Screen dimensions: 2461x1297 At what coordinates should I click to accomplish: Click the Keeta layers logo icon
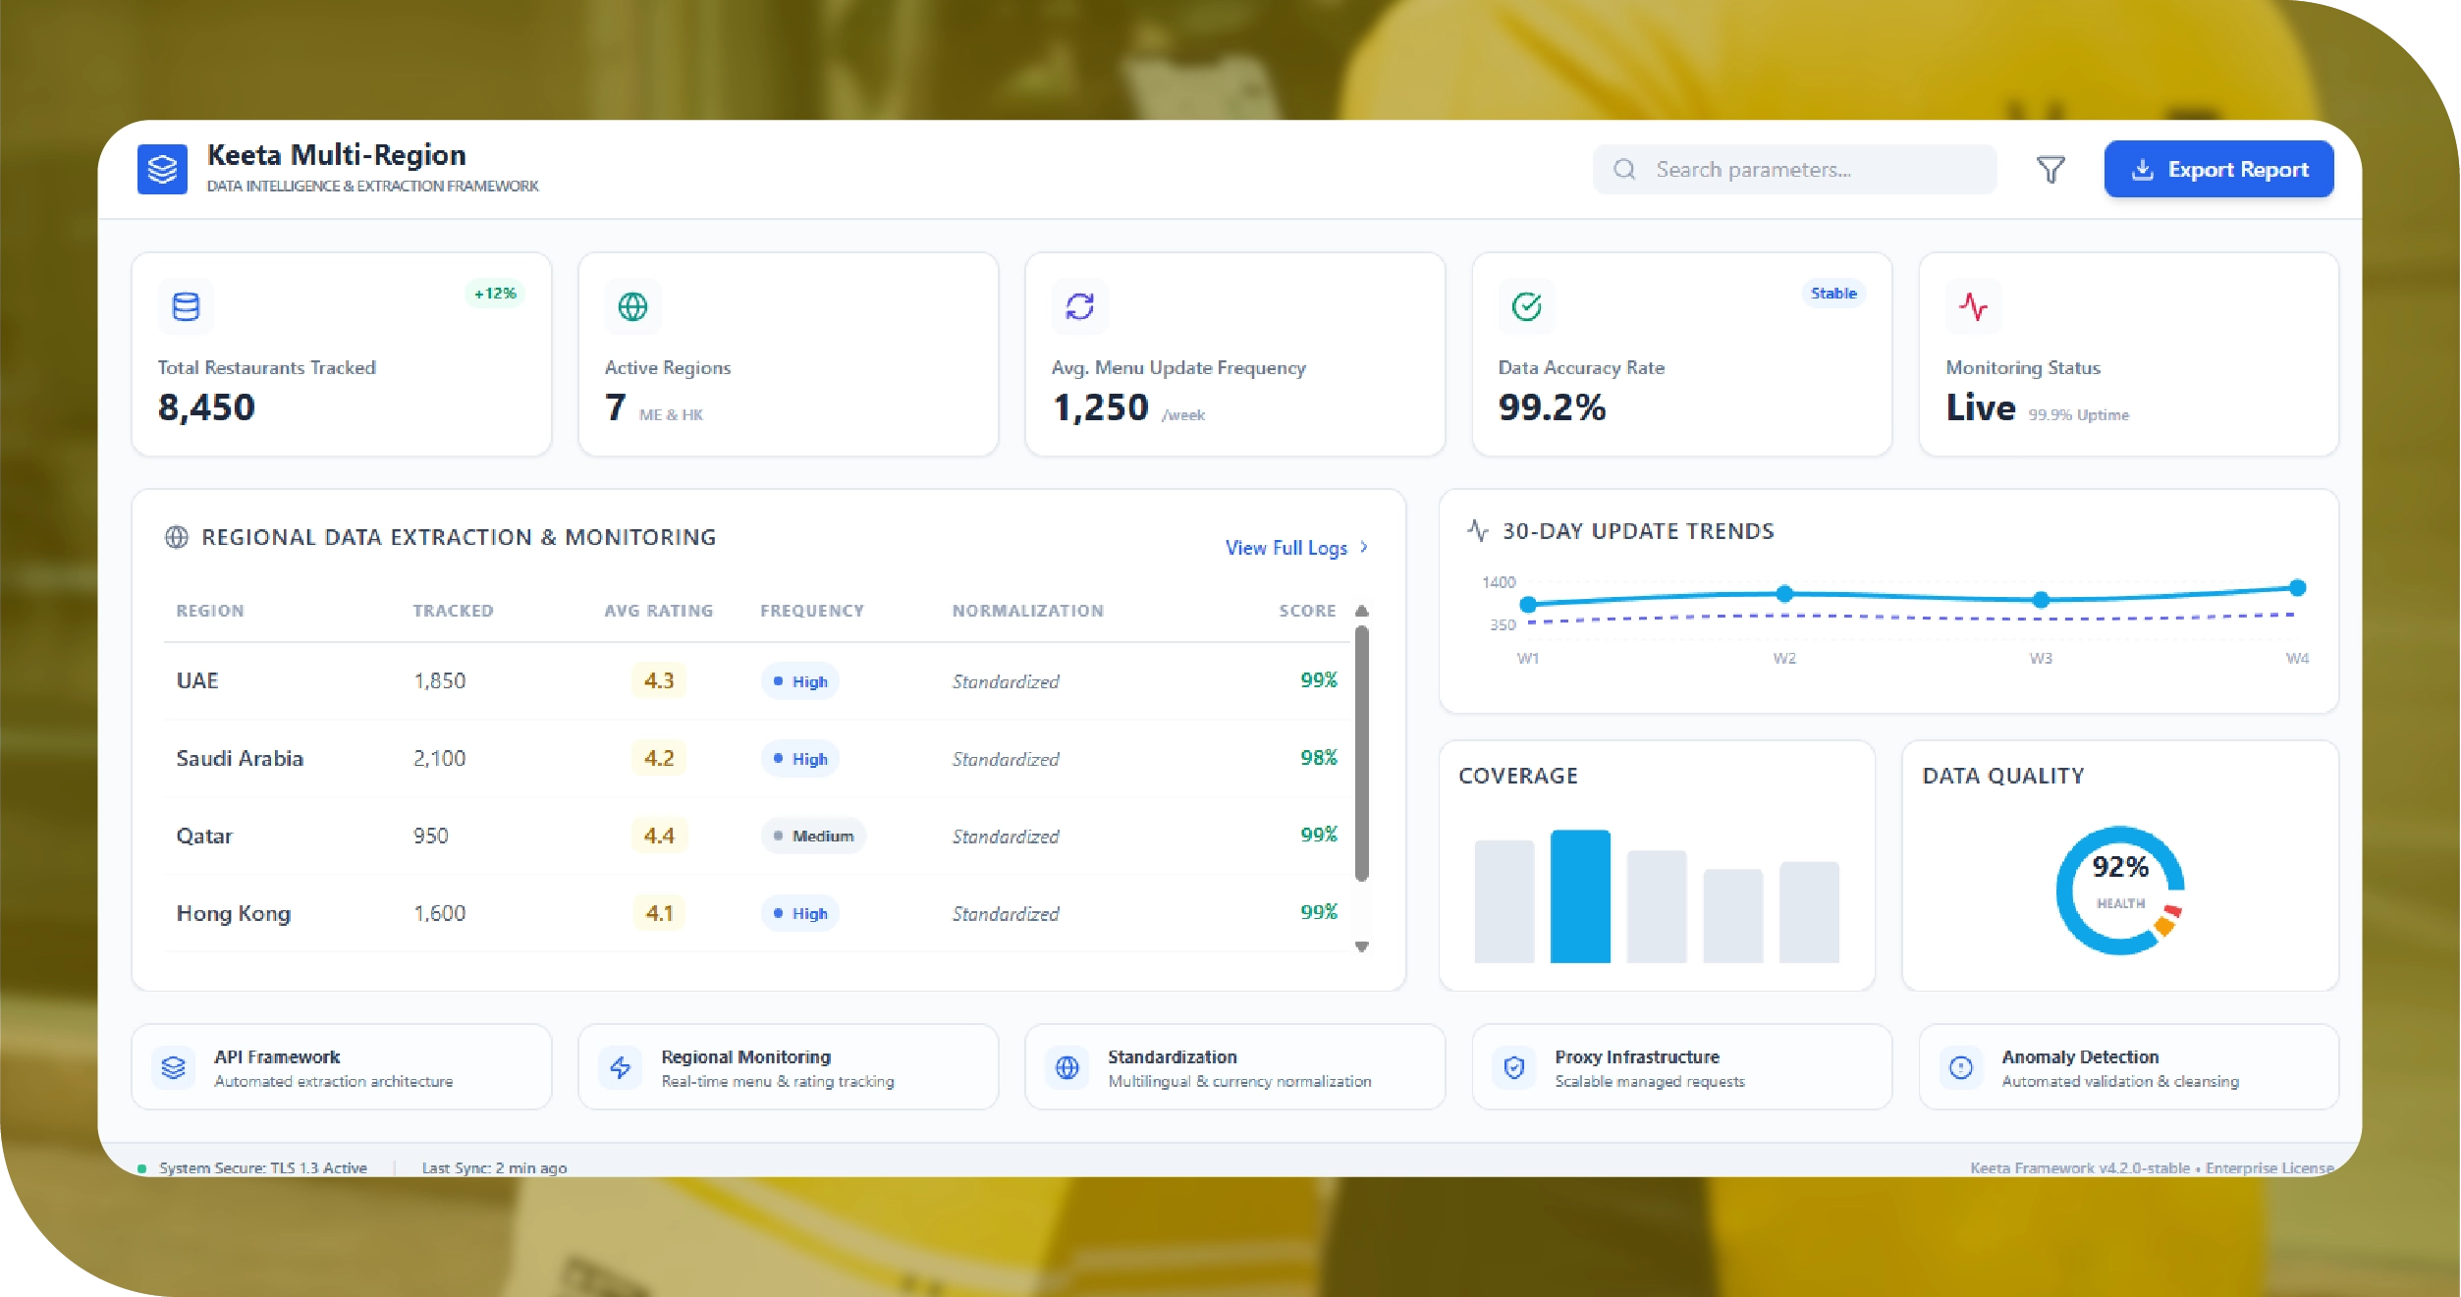[x=162, y=170]
